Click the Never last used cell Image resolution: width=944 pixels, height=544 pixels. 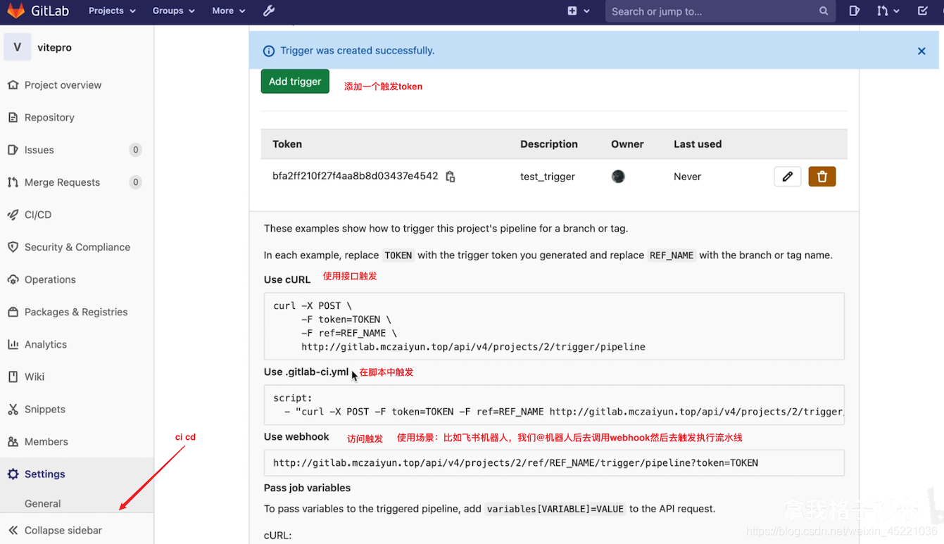687,176
